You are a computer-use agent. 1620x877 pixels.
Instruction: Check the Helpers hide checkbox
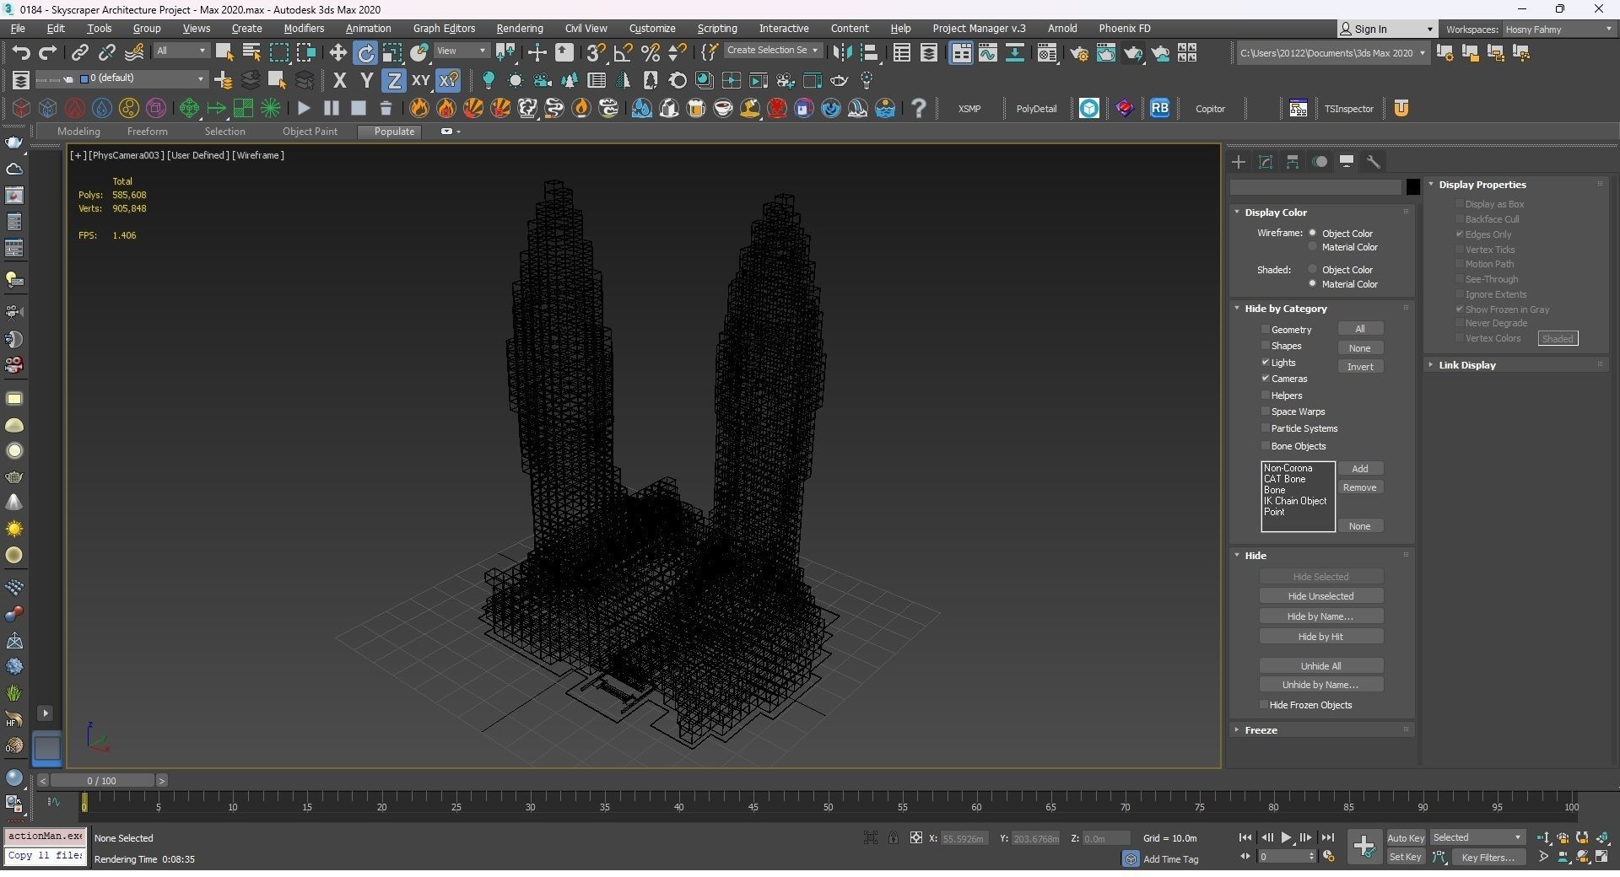(1266, 395)
